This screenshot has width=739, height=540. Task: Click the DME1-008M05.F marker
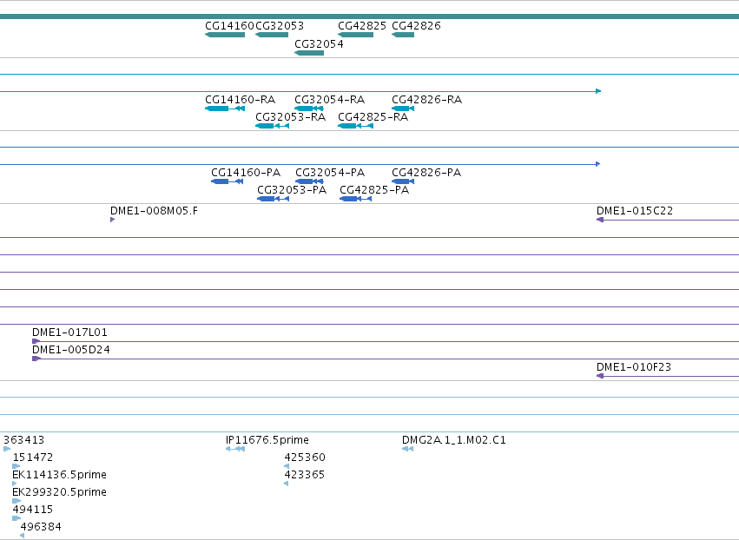tap(112, 220)
